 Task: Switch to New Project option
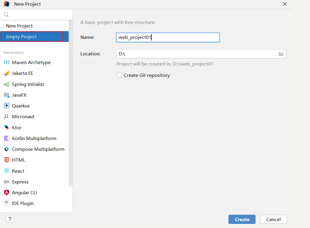pos(19,26)
